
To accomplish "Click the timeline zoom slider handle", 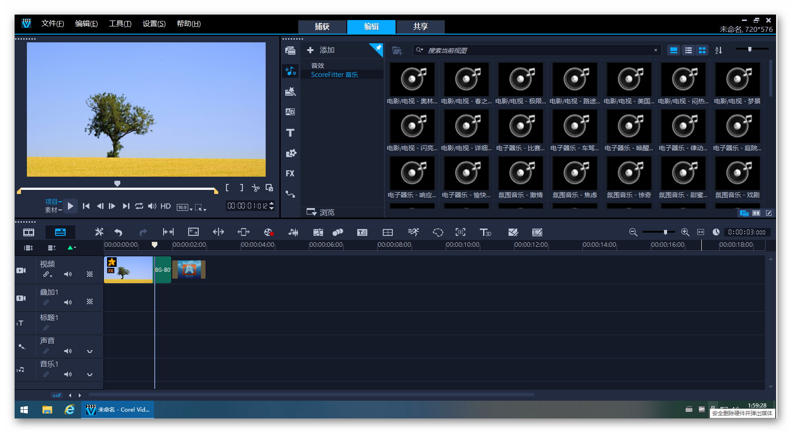I will click(x=665, y=232).
